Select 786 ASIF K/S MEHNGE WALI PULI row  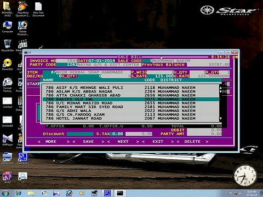[131, 88]
